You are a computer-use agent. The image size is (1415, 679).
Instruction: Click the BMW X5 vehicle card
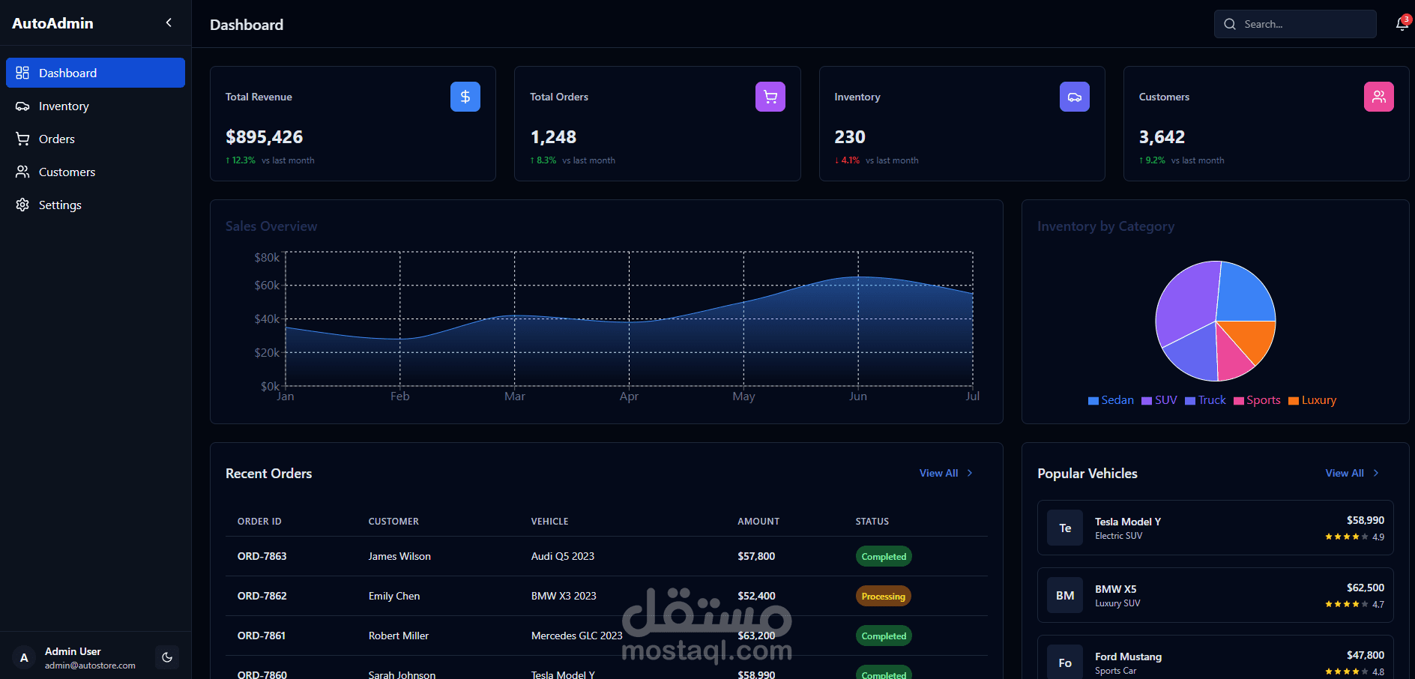coord(1216,595)
